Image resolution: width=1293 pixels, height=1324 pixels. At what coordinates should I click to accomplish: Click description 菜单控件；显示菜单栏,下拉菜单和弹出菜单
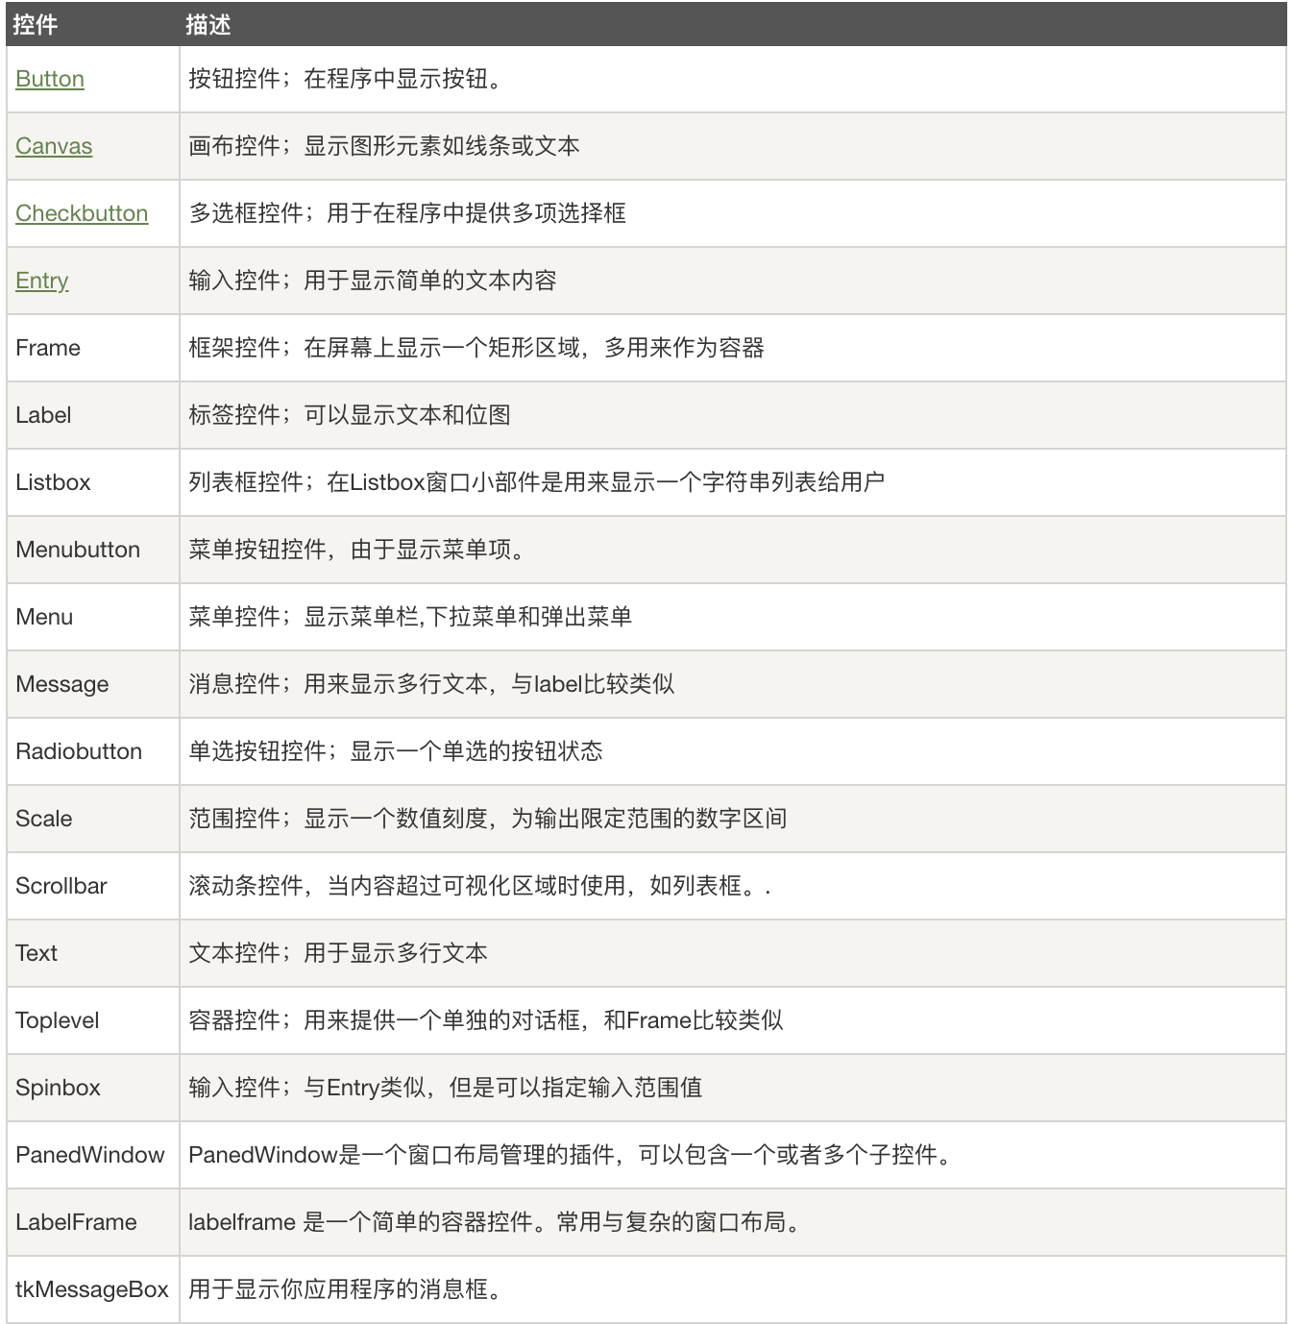click(410, 617)
